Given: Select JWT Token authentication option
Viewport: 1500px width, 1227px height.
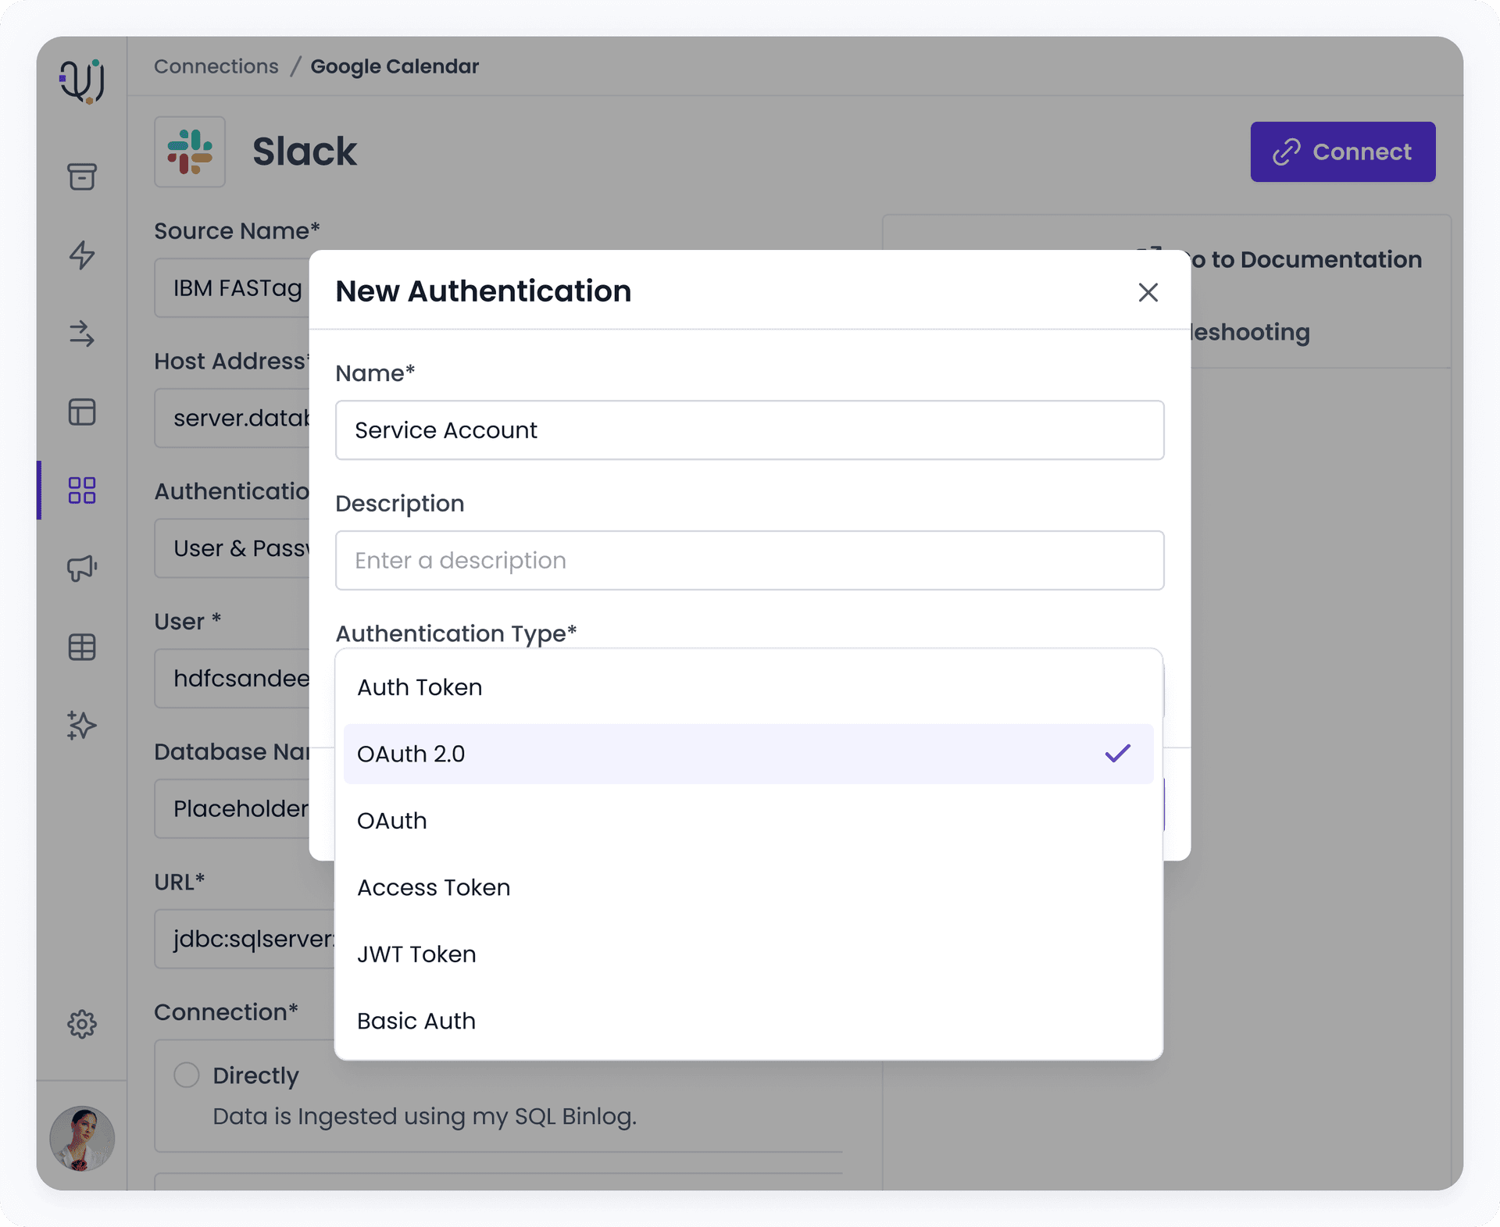Looking at the screenshot, I should (416, 954).
